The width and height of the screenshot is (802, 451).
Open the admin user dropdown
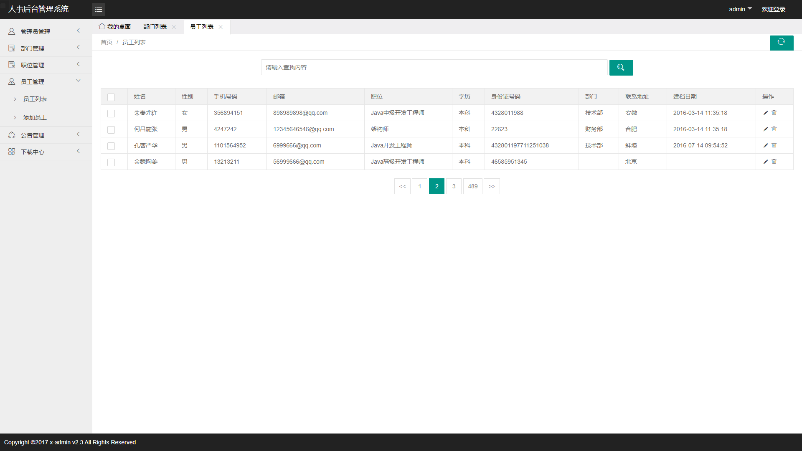(x=740, y=9)
